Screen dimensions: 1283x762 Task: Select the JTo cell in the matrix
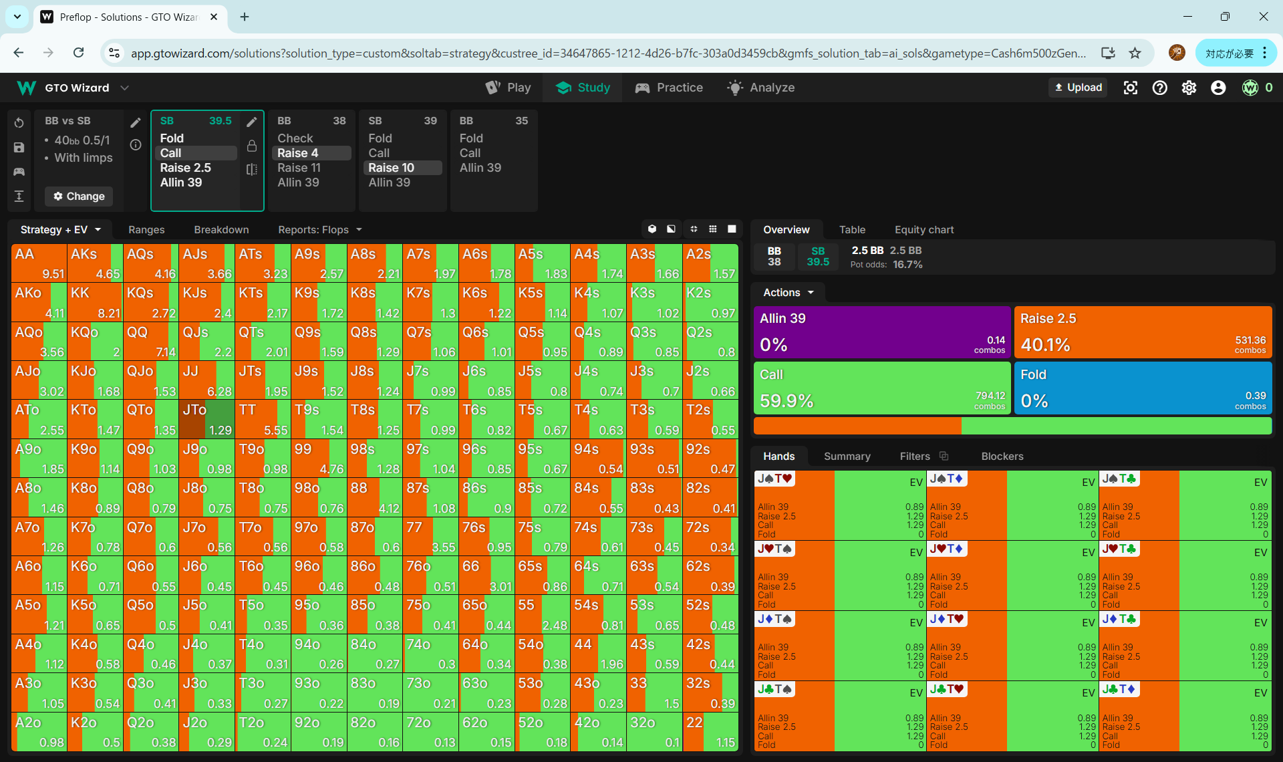coord(207,419)
